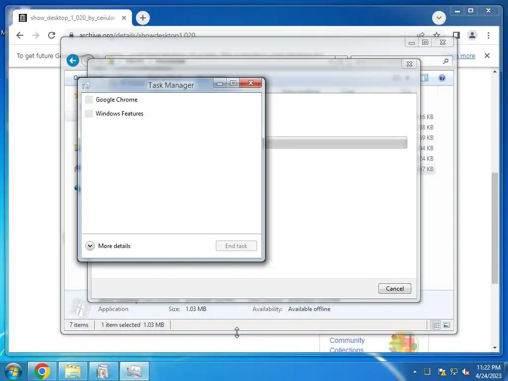Click Chrome share page icon
Image resolution: width=508 pixels, height=381 pixels.
tap(421, 35)
